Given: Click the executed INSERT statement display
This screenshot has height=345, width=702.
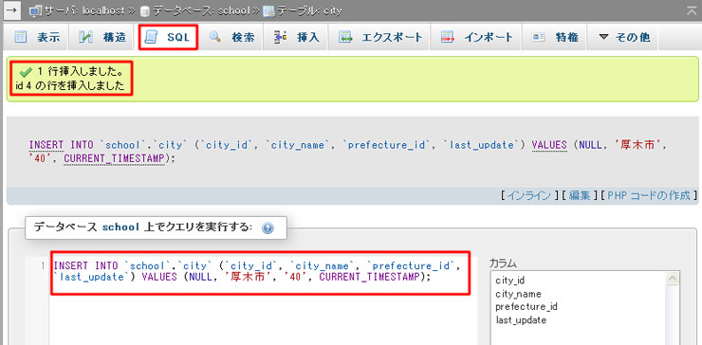Looking at the screenshot, I should [x=348, y=152].
